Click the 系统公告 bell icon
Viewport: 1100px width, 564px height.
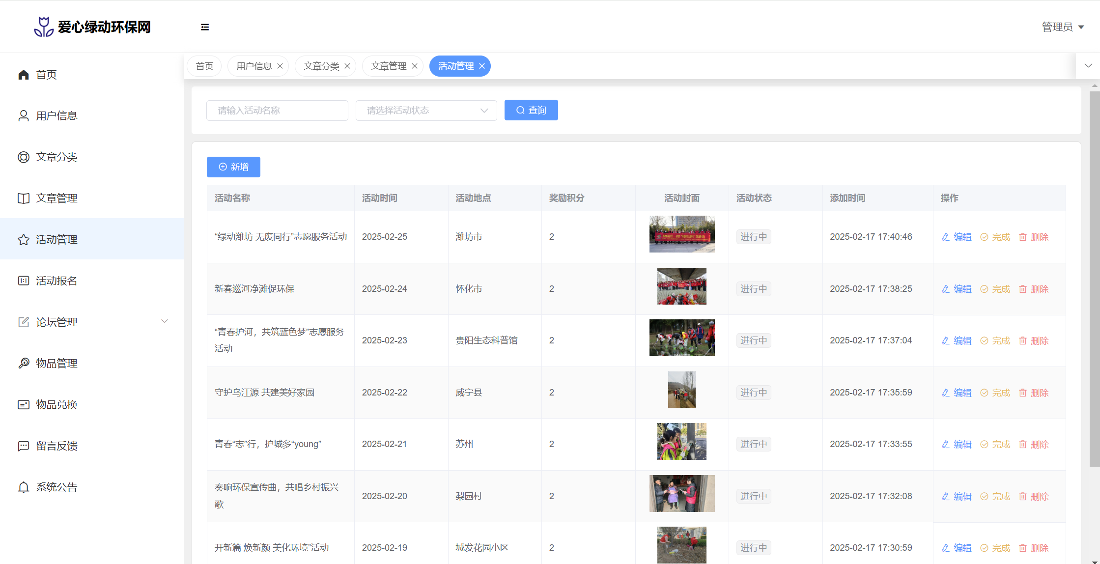pos(24,487)
